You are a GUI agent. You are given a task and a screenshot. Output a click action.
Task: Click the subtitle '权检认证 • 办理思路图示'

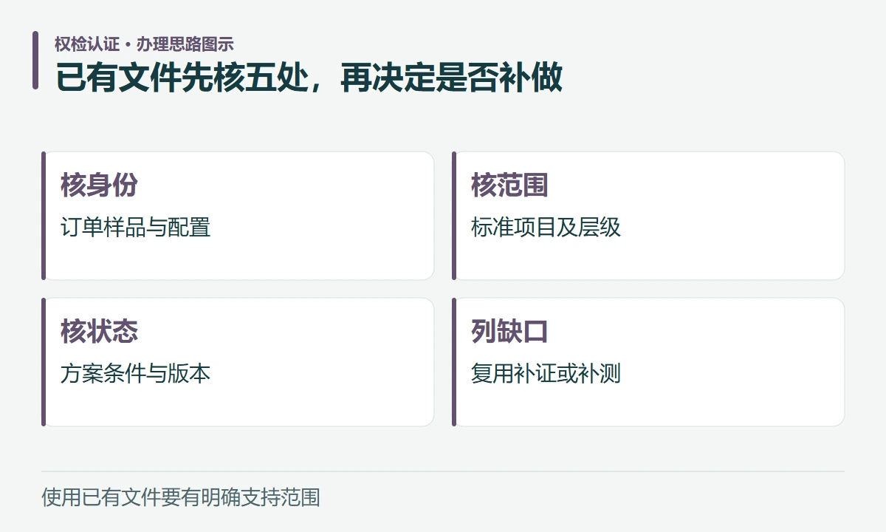coord(144,44)
